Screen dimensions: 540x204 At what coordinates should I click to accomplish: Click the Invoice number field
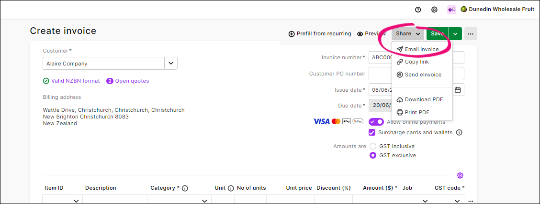click(416, 58)
